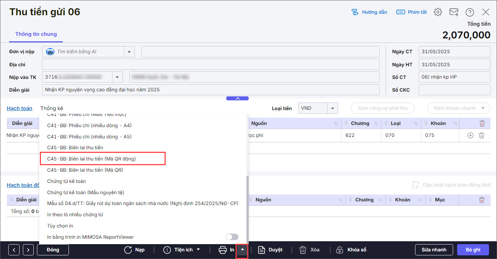Click the Chương value 622 cell
The height and width of the screenshot is (259, 497).
click(361, 135)
